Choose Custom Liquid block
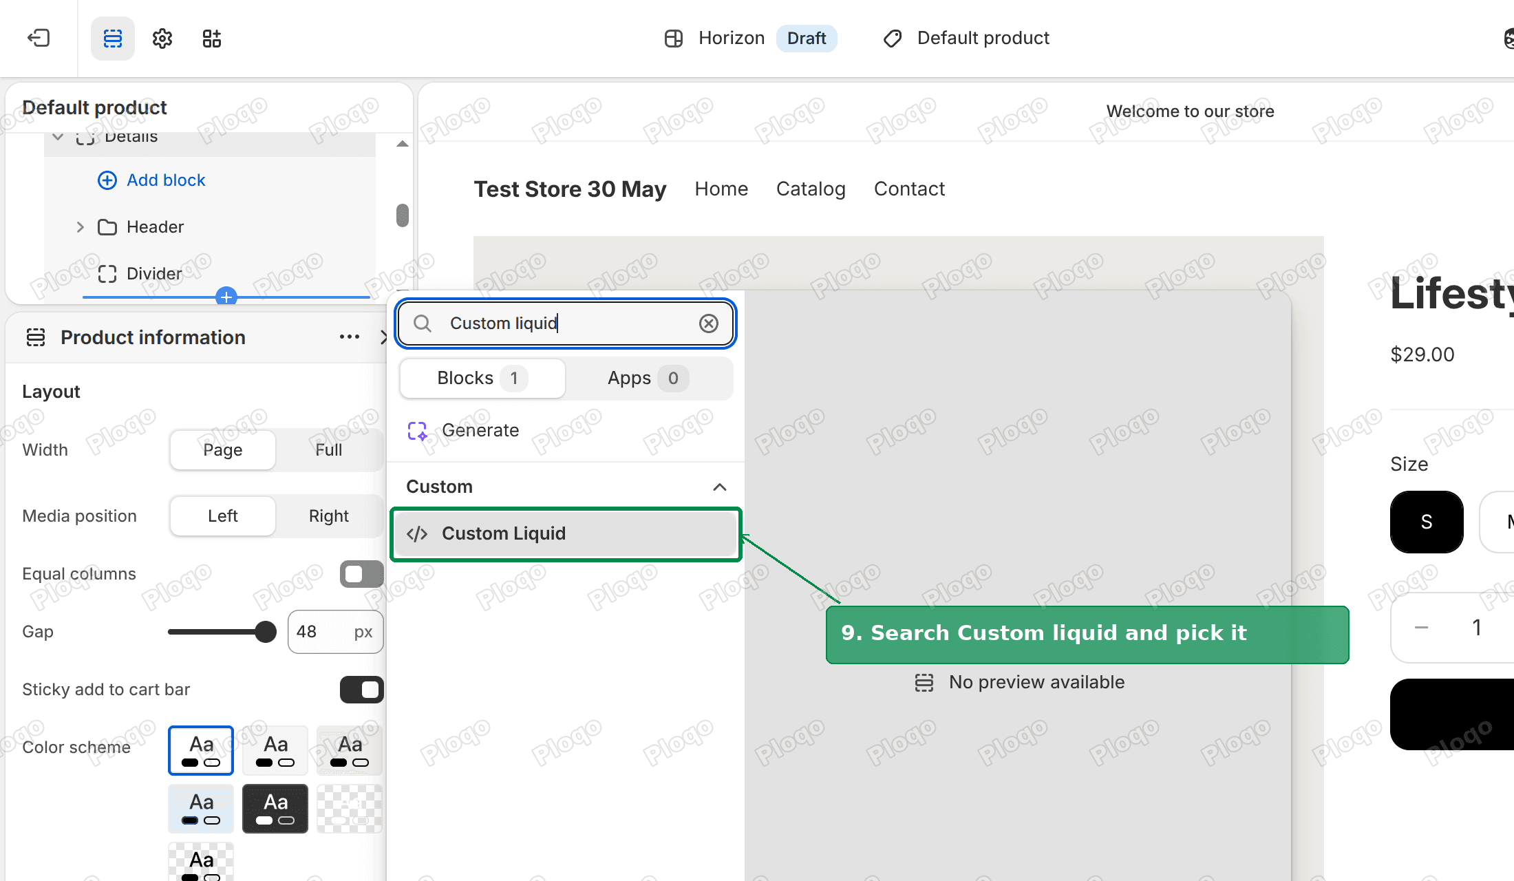Image resolution: width=1514 pixels, height=881 pixels. pyautogui.click(x=566, y=534)
